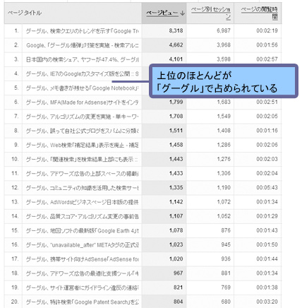Select session count 876
This screenshot has width=302, height=308.
(x=226, y=230)
